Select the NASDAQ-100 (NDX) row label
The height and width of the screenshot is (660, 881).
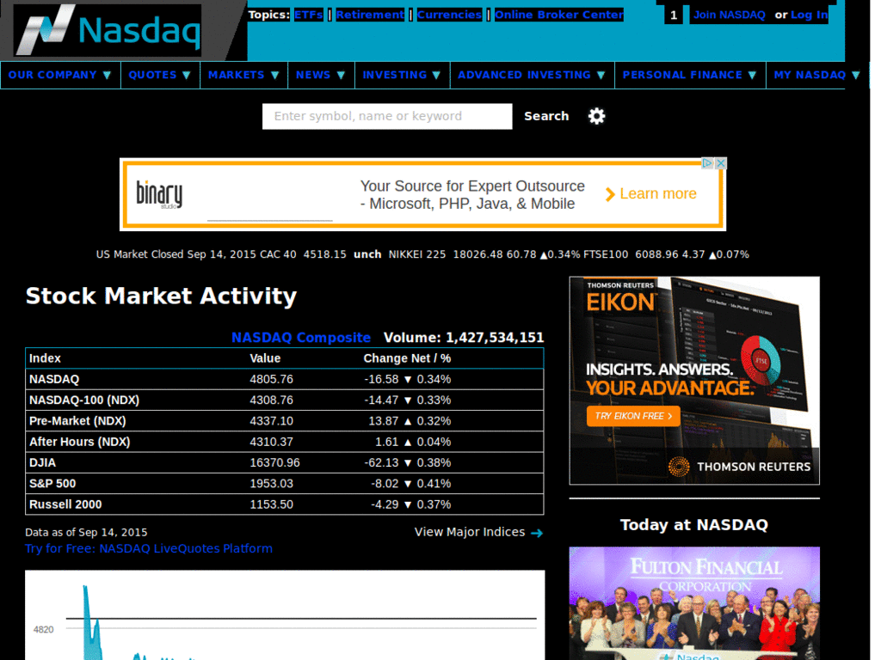[x=84, y=400]
